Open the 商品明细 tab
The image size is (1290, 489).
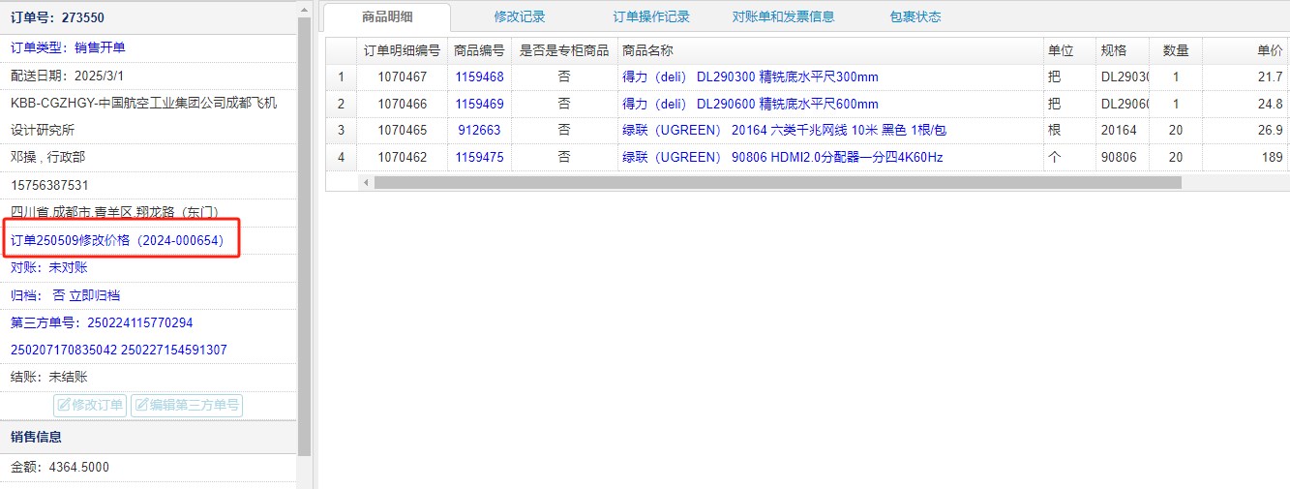tap(387, 16)
